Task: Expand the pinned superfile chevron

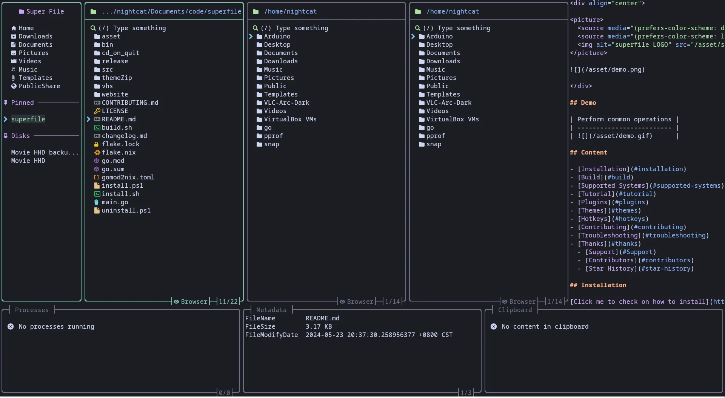Action: [x=5, y=119]
